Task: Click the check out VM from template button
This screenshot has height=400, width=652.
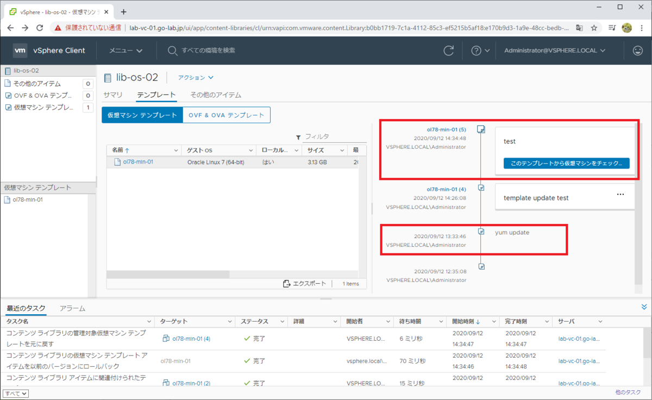Action: [567, 163]
